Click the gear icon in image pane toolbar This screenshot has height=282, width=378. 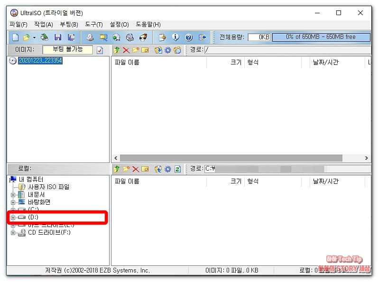click(168, 50)
